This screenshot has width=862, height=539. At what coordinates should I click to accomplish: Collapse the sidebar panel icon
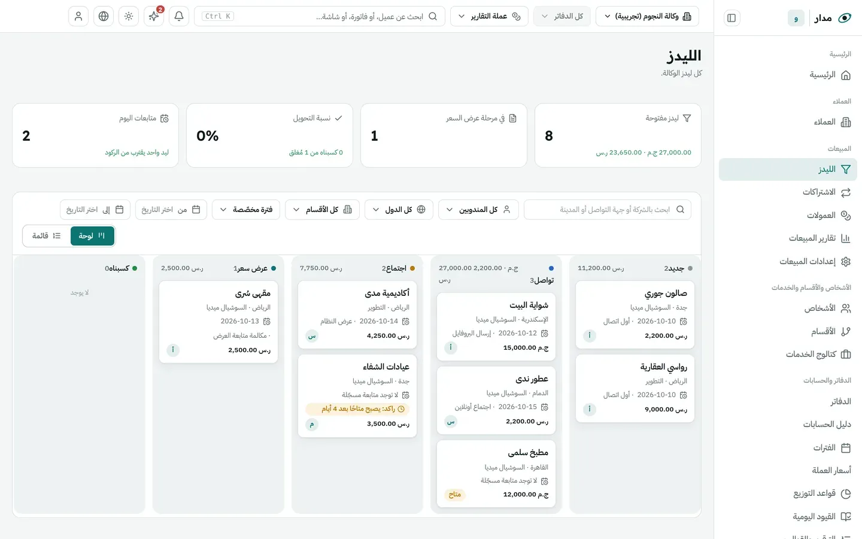coord(732,18)
